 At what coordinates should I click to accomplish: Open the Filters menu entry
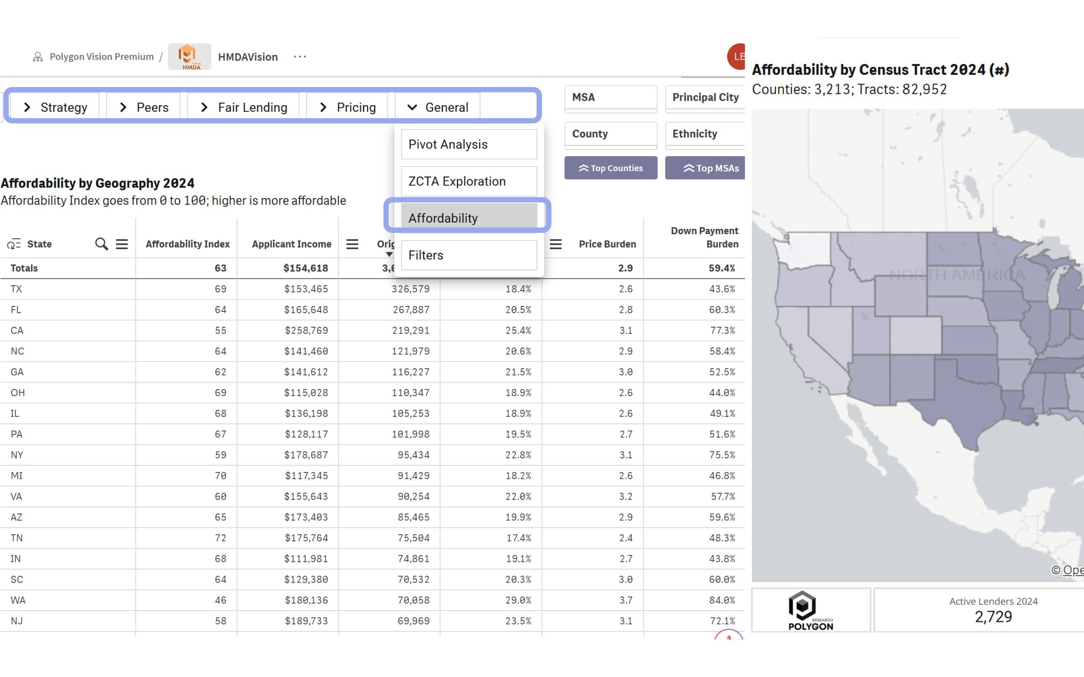tap(469, 255)
